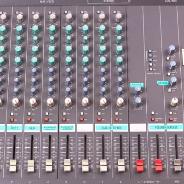This screenshot has height=184, width=184.
Task: Turn the white knob above the MIX cue button
Action: (x=174, y=102)
